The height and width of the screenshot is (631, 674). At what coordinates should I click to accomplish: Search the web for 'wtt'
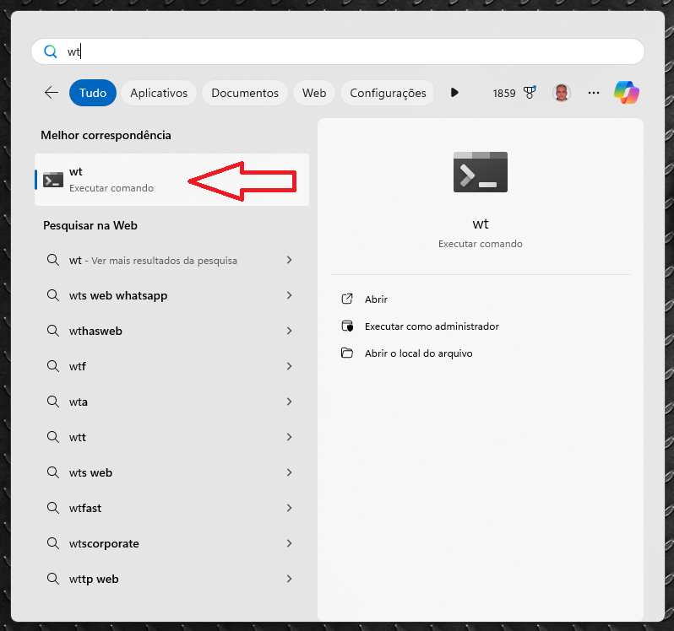pos(171,437)
